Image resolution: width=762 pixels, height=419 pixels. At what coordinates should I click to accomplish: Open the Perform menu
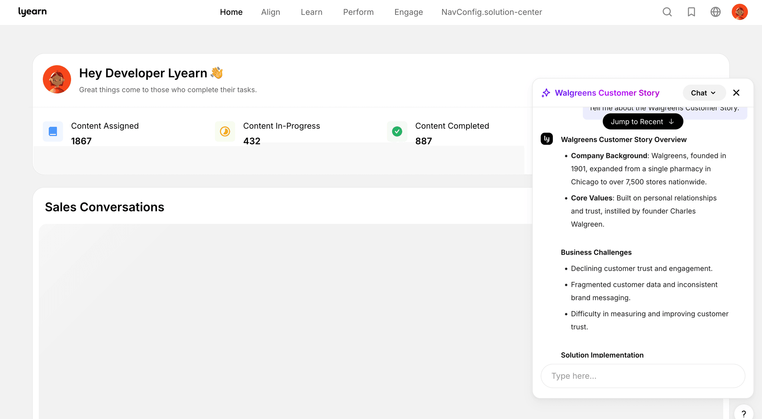[358, 12]
